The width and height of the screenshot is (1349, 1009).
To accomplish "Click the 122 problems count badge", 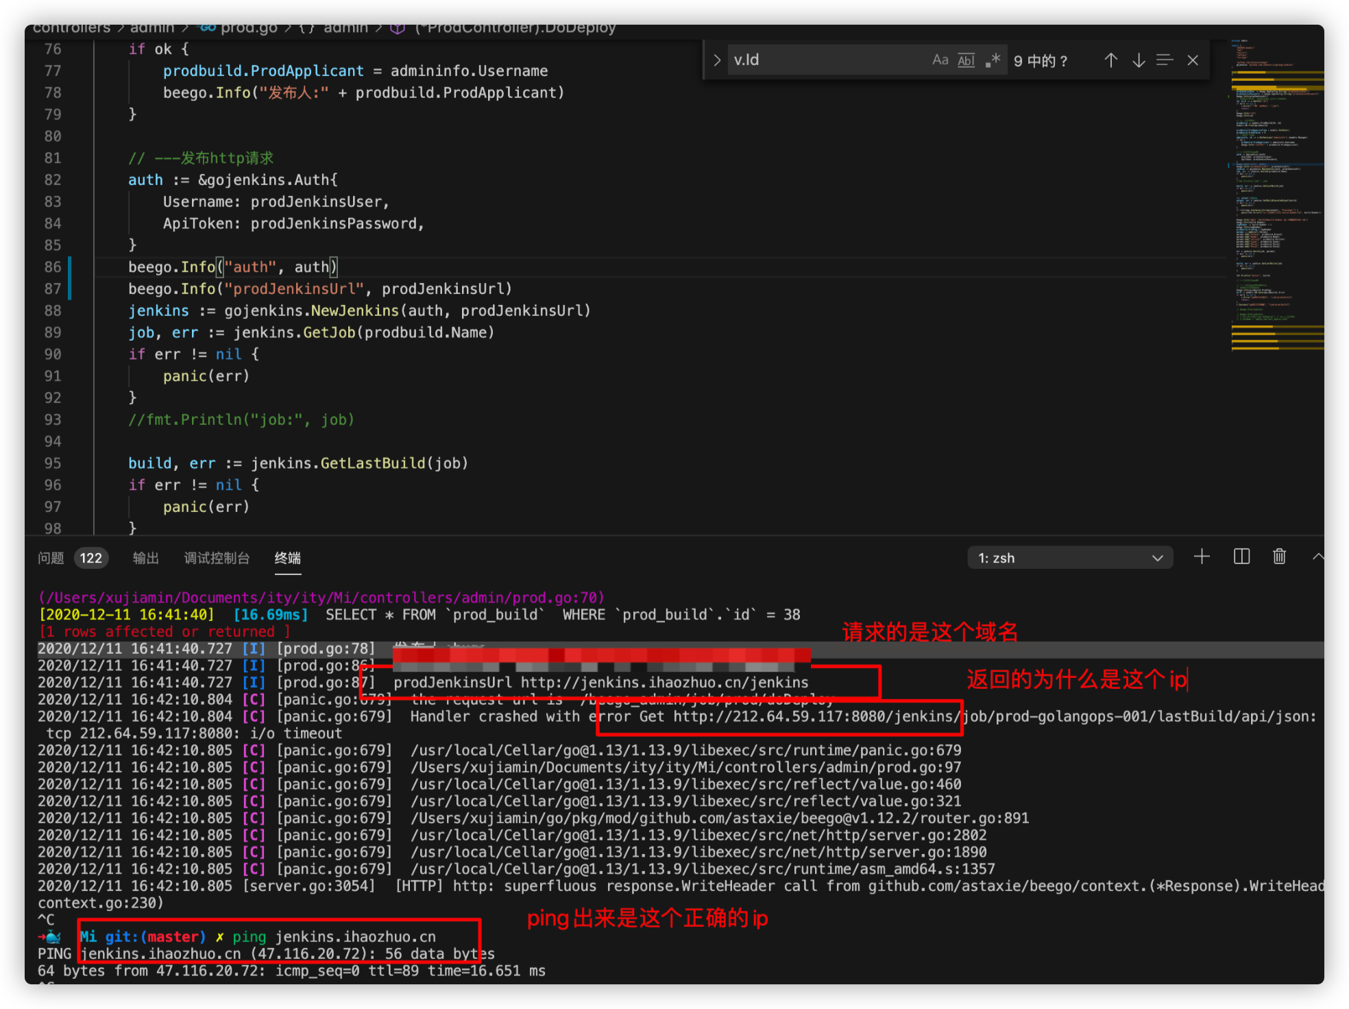I will pos(90,558).
